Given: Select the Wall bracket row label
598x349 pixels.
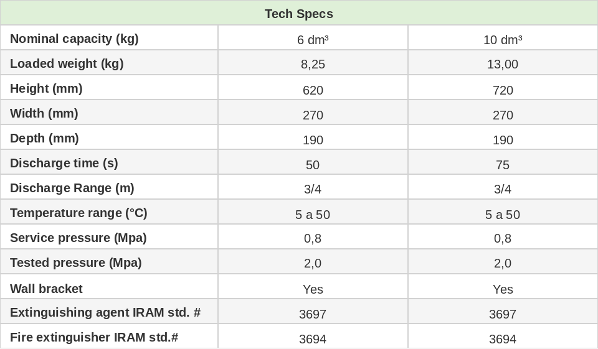Looking at the screenshot, I should pyautogui.click(x=46, y=289).
